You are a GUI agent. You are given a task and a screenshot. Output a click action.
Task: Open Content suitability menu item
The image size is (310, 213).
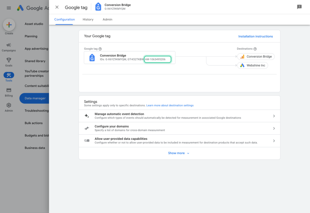37,86
